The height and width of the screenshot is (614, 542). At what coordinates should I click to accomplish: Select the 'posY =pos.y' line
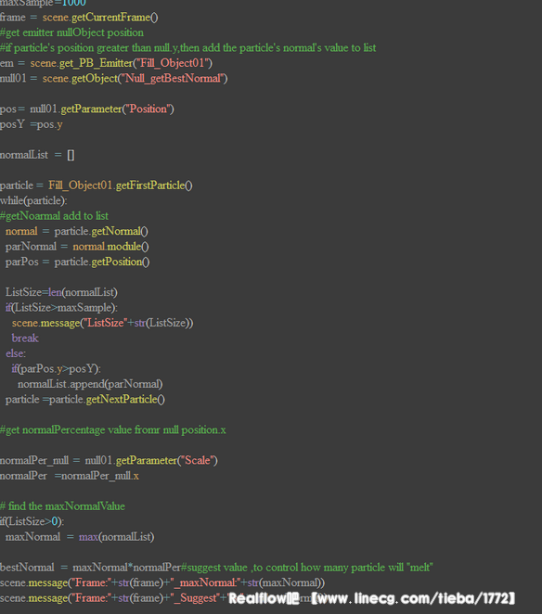32,124
